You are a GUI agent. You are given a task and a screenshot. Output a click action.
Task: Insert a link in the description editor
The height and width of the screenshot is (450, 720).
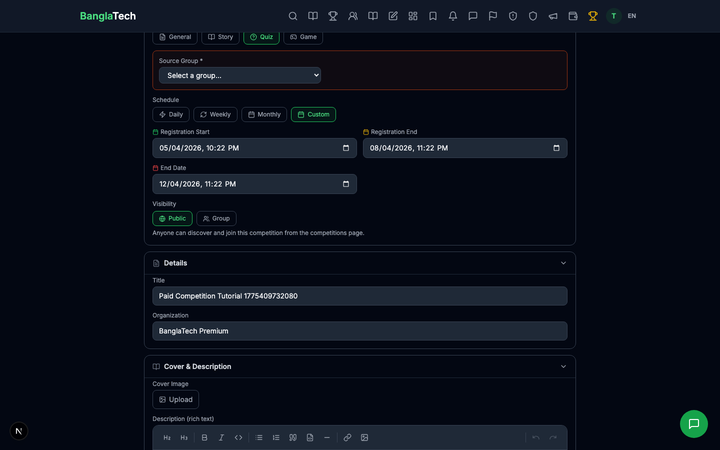click(x=347, y=437)
